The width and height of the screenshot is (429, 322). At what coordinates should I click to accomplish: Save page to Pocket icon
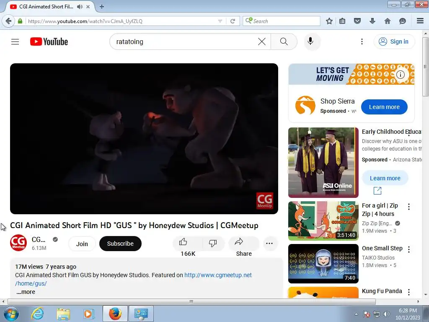point(357,21)
